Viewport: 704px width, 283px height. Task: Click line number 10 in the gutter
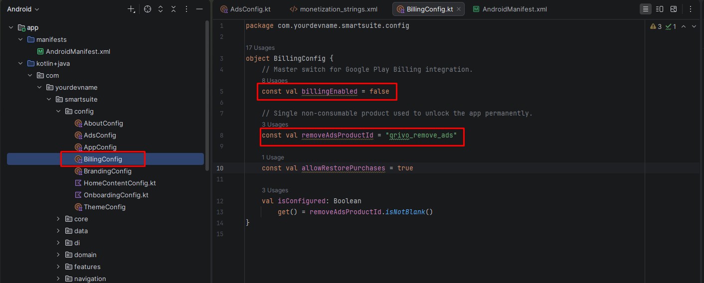click(220, 168)
